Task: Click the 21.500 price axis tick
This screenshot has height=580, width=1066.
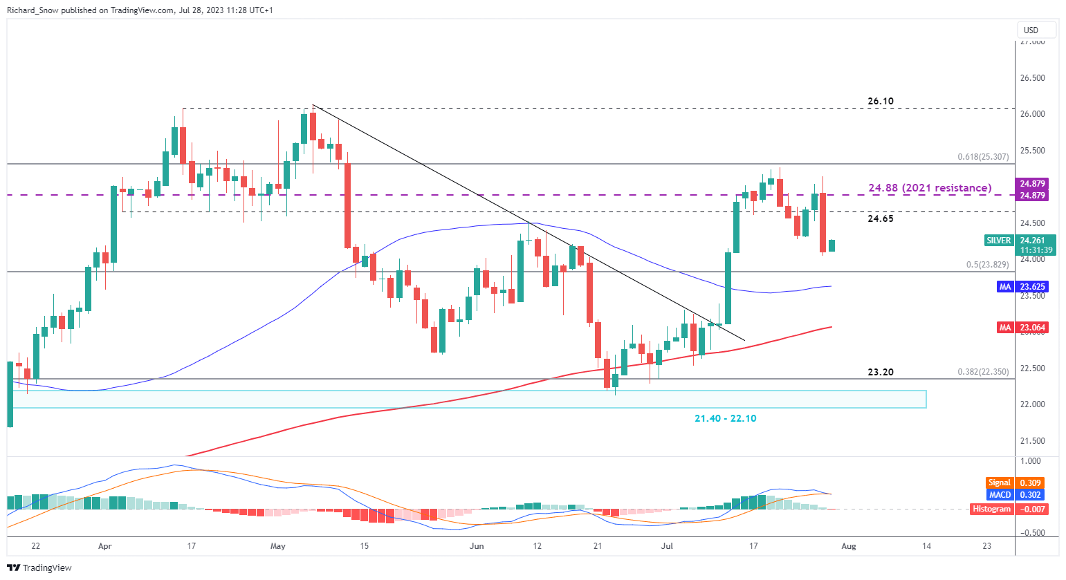Action: tap(1032, 440)
